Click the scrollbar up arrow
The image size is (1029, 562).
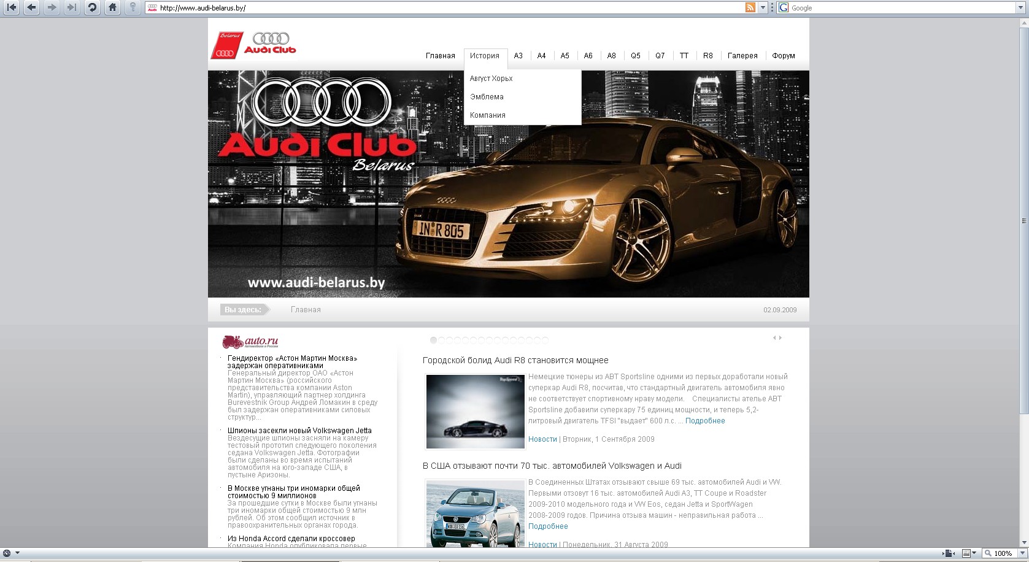(1023, 21)
